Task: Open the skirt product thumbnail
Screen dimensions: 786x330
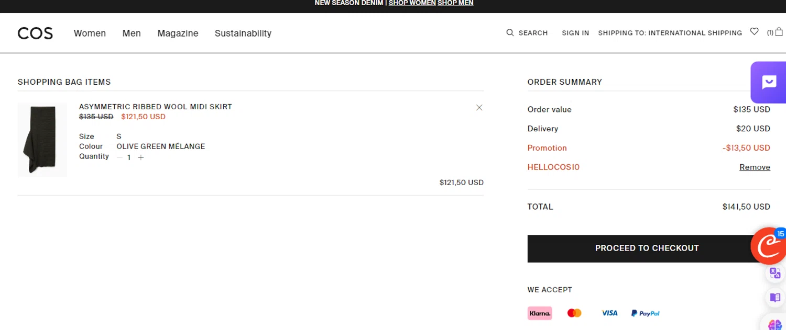Action: pyautogui.click(x=42, y=139)
